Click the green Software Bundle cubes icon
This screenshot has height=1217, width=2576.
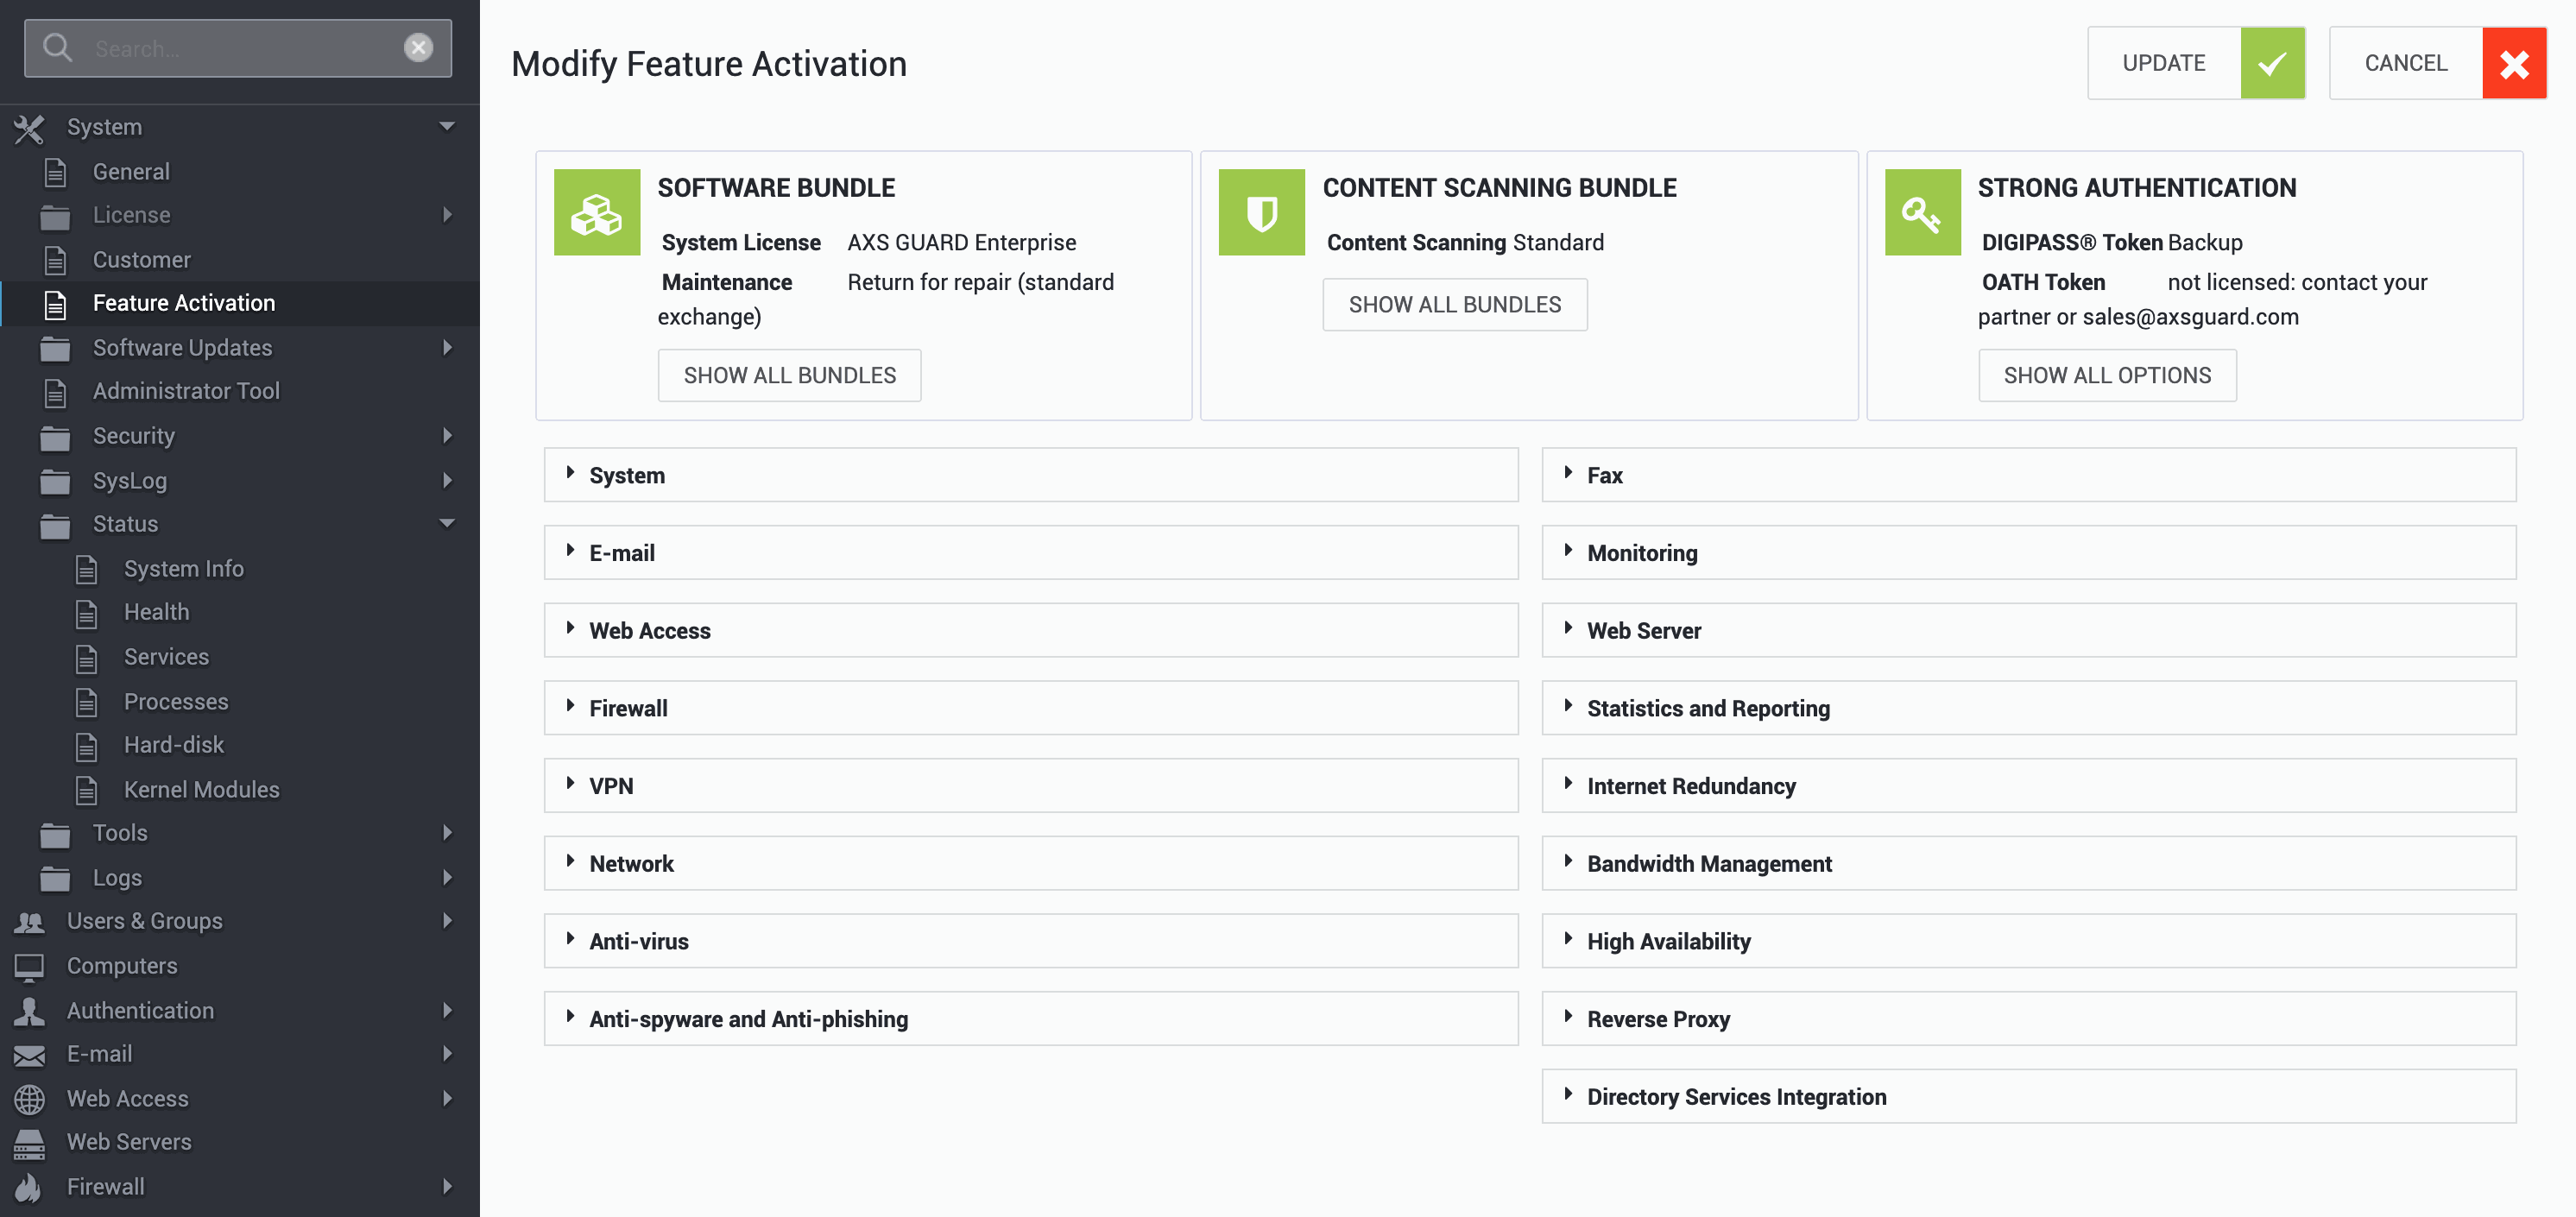pyautogui.click(x=597, y=212)
